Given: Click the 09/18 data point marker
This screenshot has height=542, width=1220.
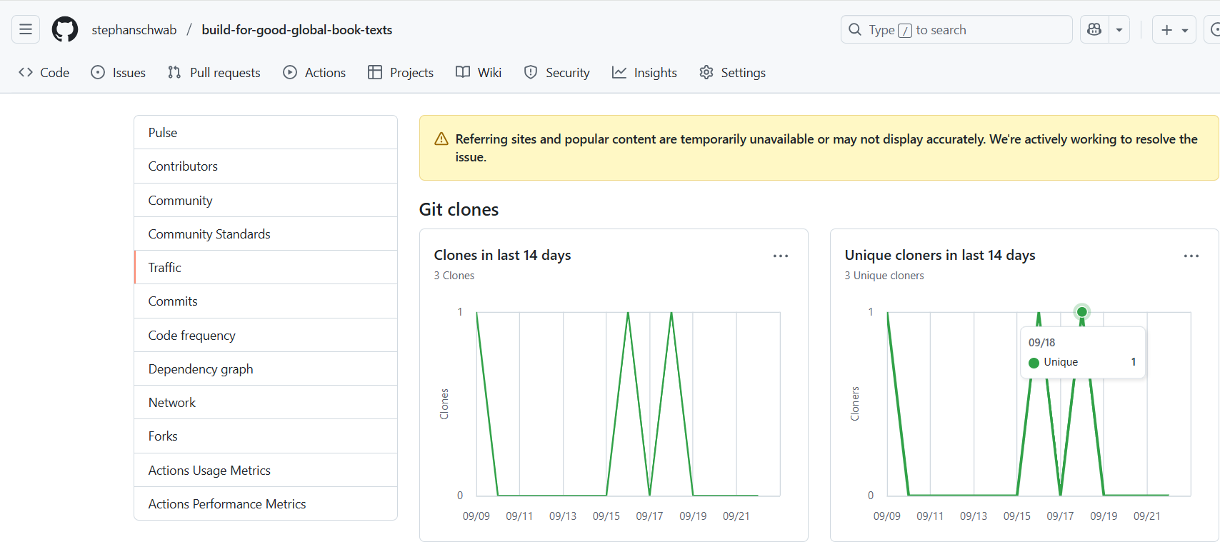Looking at the screenshot, I should tap(1082, 311).
